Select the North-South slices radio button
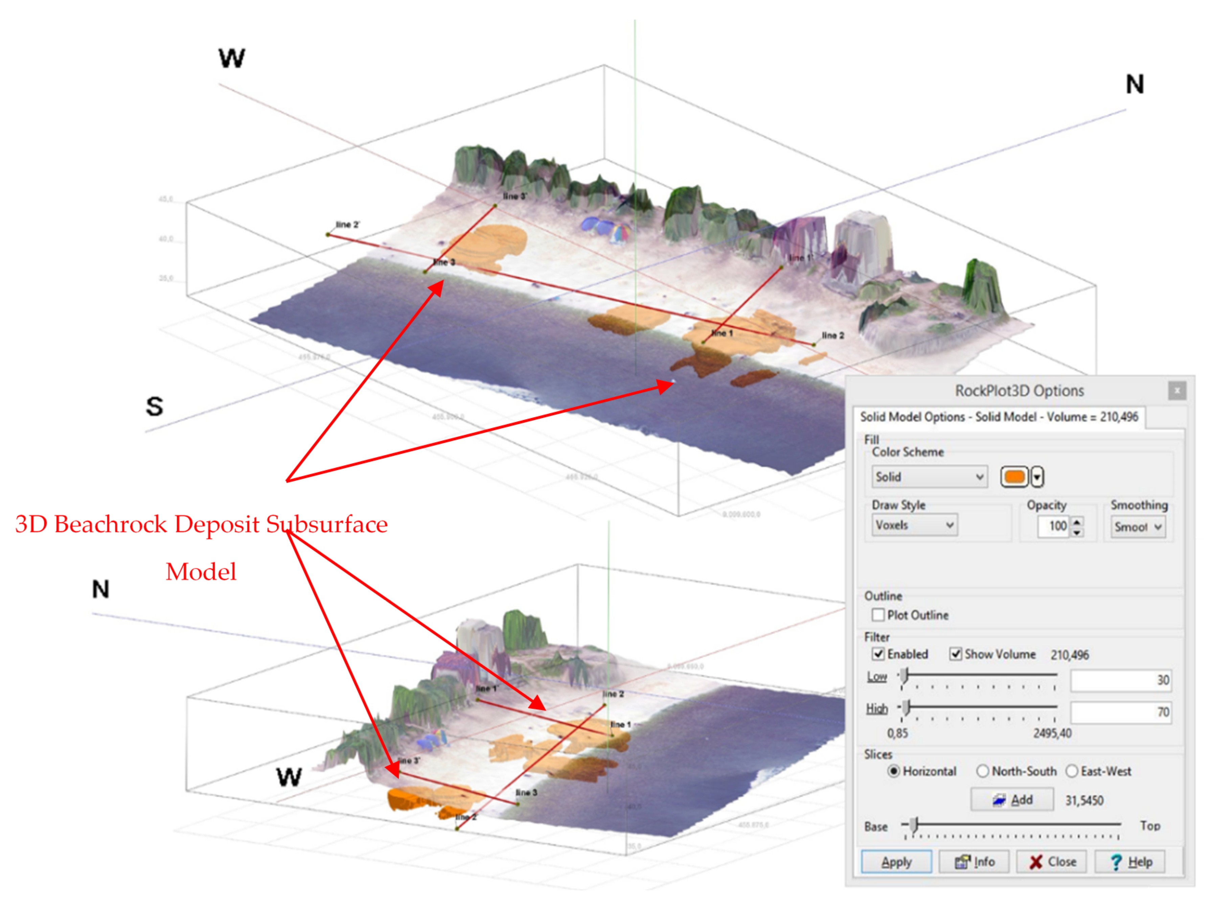 (982, 771)
